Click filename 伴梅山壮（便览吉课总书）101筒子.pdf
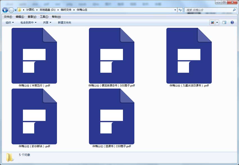Image resolution: width=239 pixels, height=165 pixels. pyautogui.click(x=112, y=86)
